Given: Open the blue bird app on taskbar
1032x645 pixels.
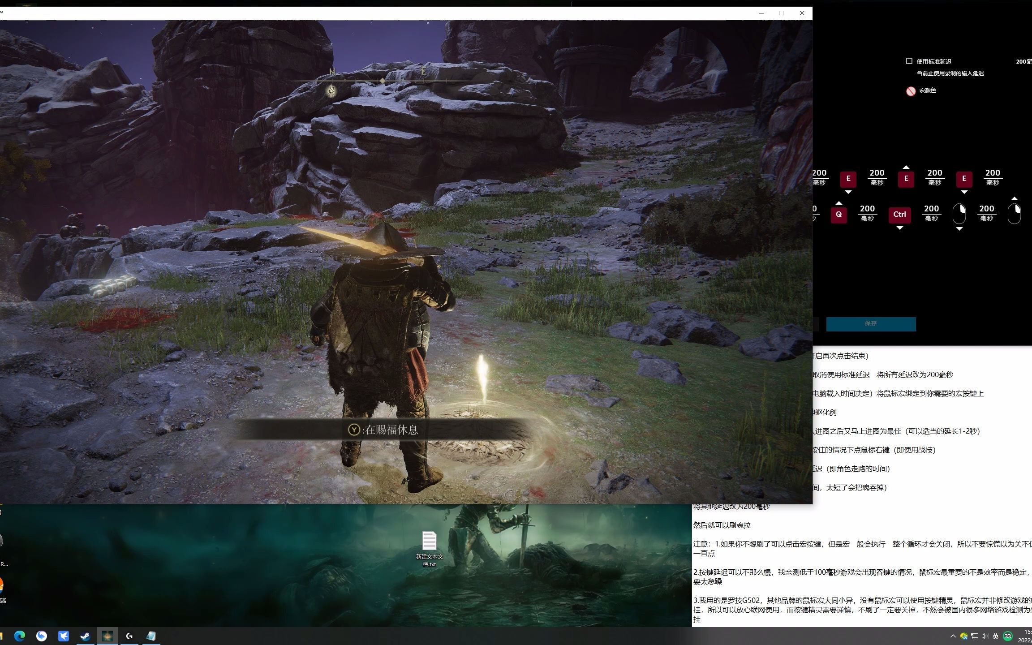Looking at the screenshot, I should coord(64,636).
